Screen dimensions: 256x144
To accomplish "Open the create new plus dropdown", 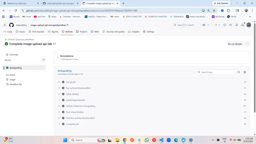I will point(217,25).
